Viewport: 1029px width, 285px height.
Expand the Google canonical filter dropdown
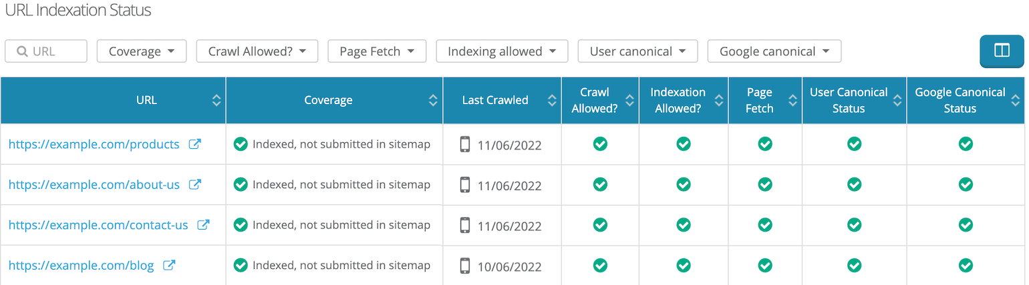(774, 51)
